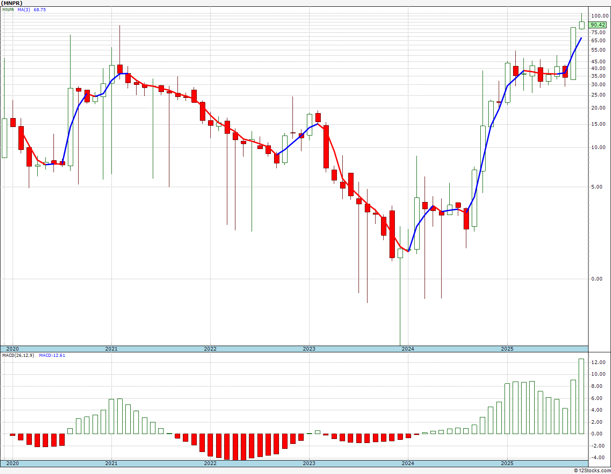The width and height of the screenshot is (611, 474).
Task: Click the tallest, most recent MACD histogram bar
Action: [581, 396]
